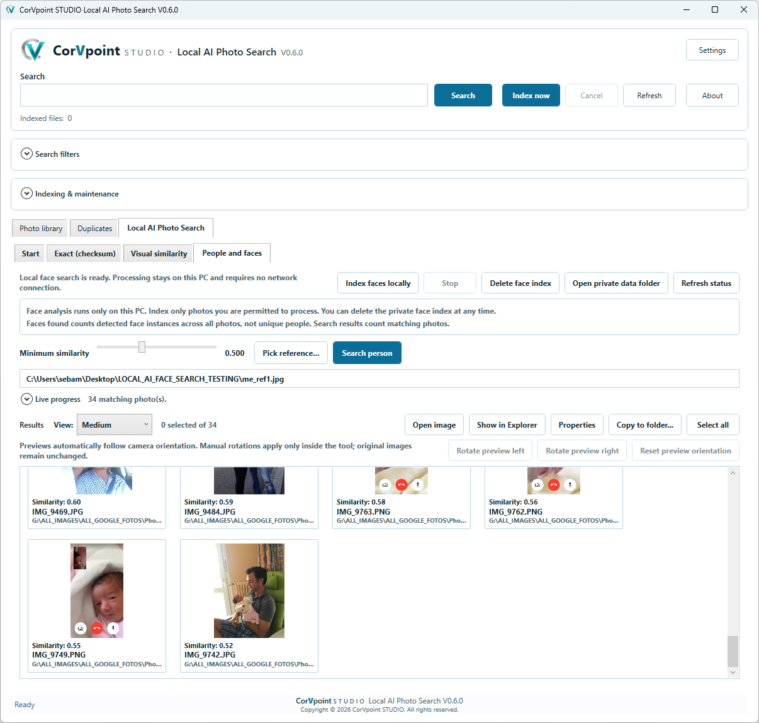
Task: Click the Refresh button
Action: tap(649, 95)
